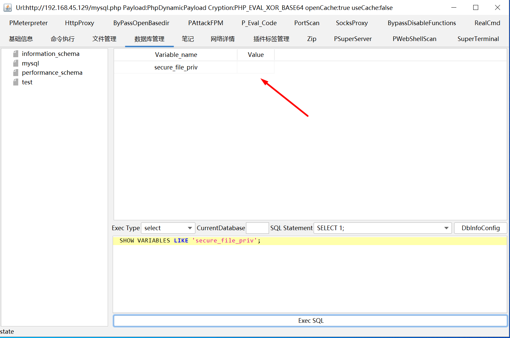Viewport: 510px width, 338px height.
Task: Click the test database icon
Action: (16, 82)
